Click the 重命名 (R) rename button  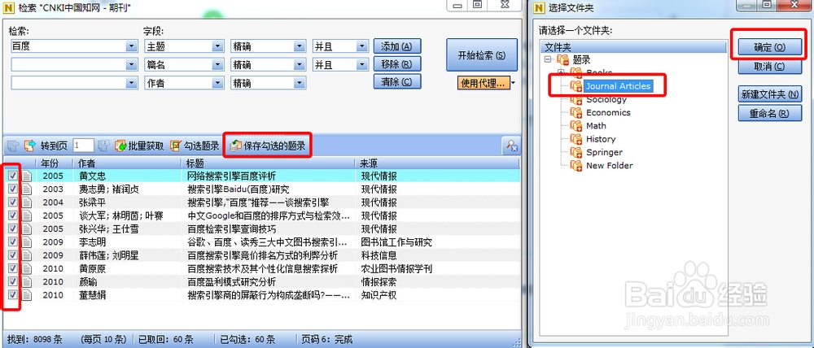(x=769, y=113)
